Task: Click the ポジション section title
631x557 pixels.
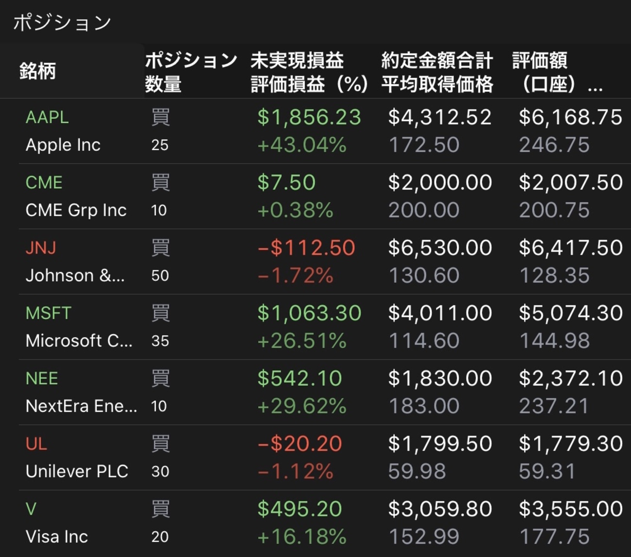Action: point(62,21)
